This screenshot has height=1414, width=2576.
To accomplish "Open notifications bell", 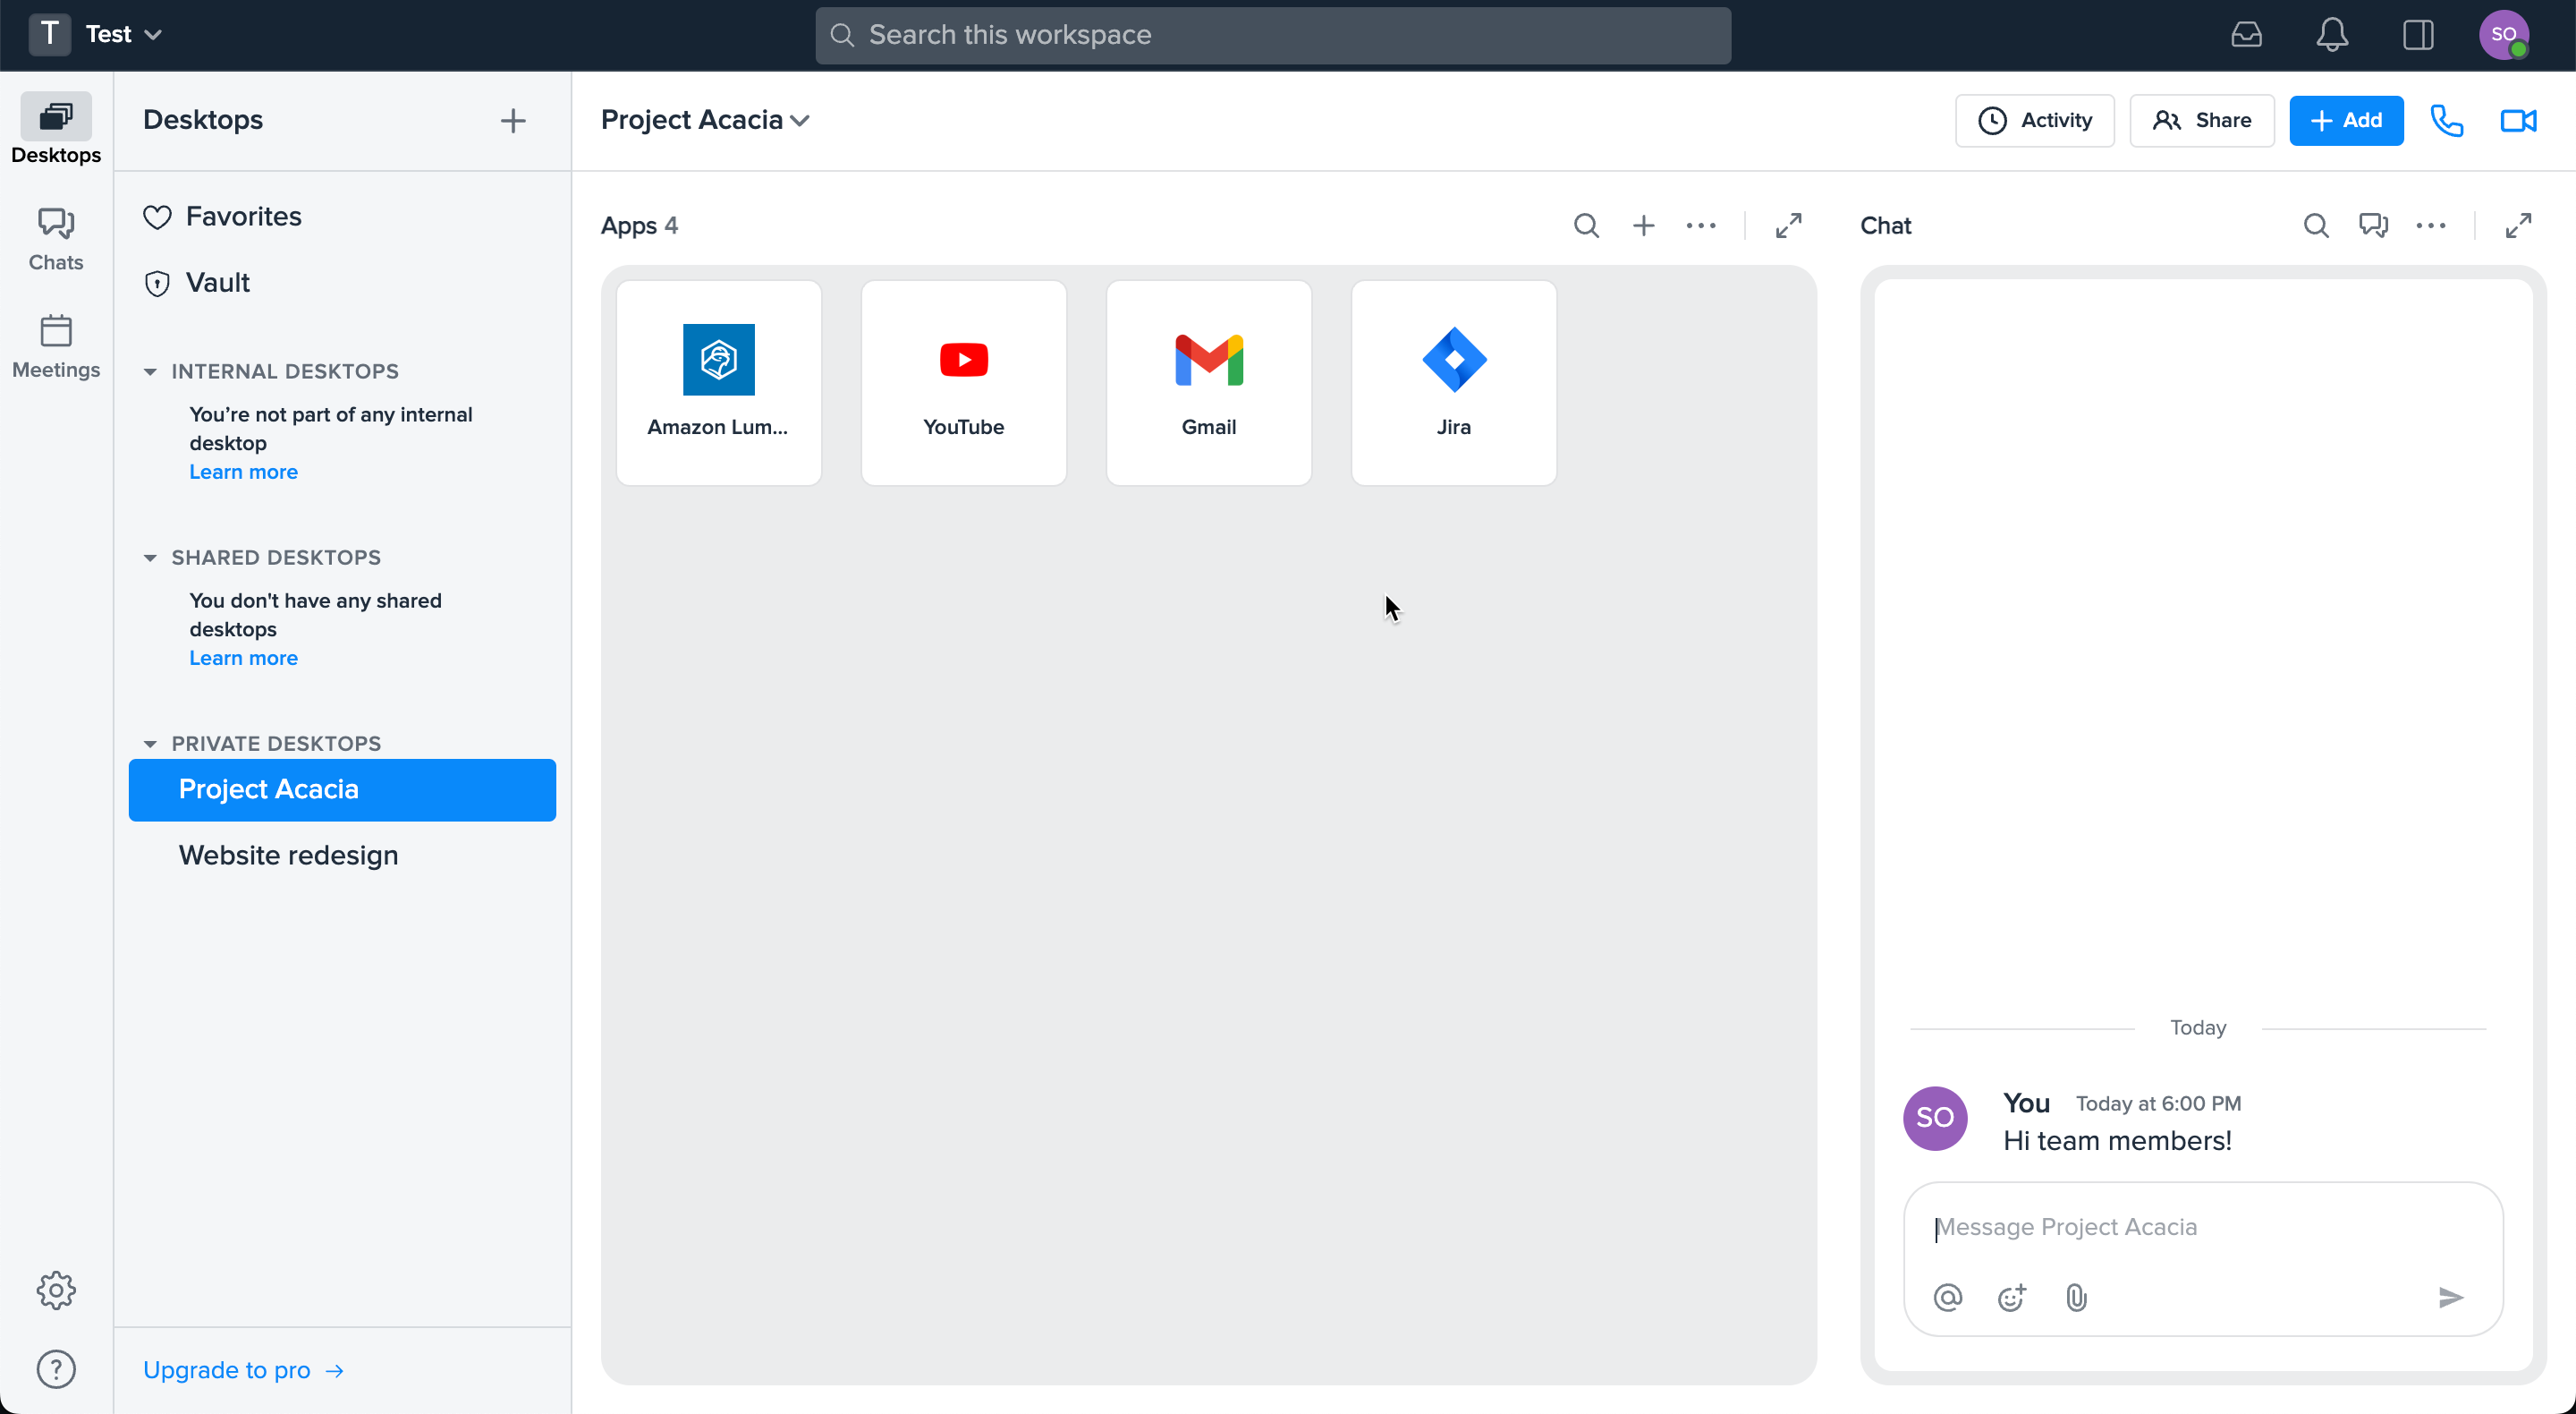I will 2332,35.
